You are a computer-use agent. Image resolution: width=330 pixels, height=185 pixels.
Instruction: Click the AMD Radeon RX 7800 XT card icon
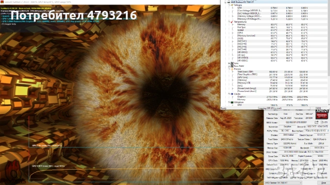[229, 2]
